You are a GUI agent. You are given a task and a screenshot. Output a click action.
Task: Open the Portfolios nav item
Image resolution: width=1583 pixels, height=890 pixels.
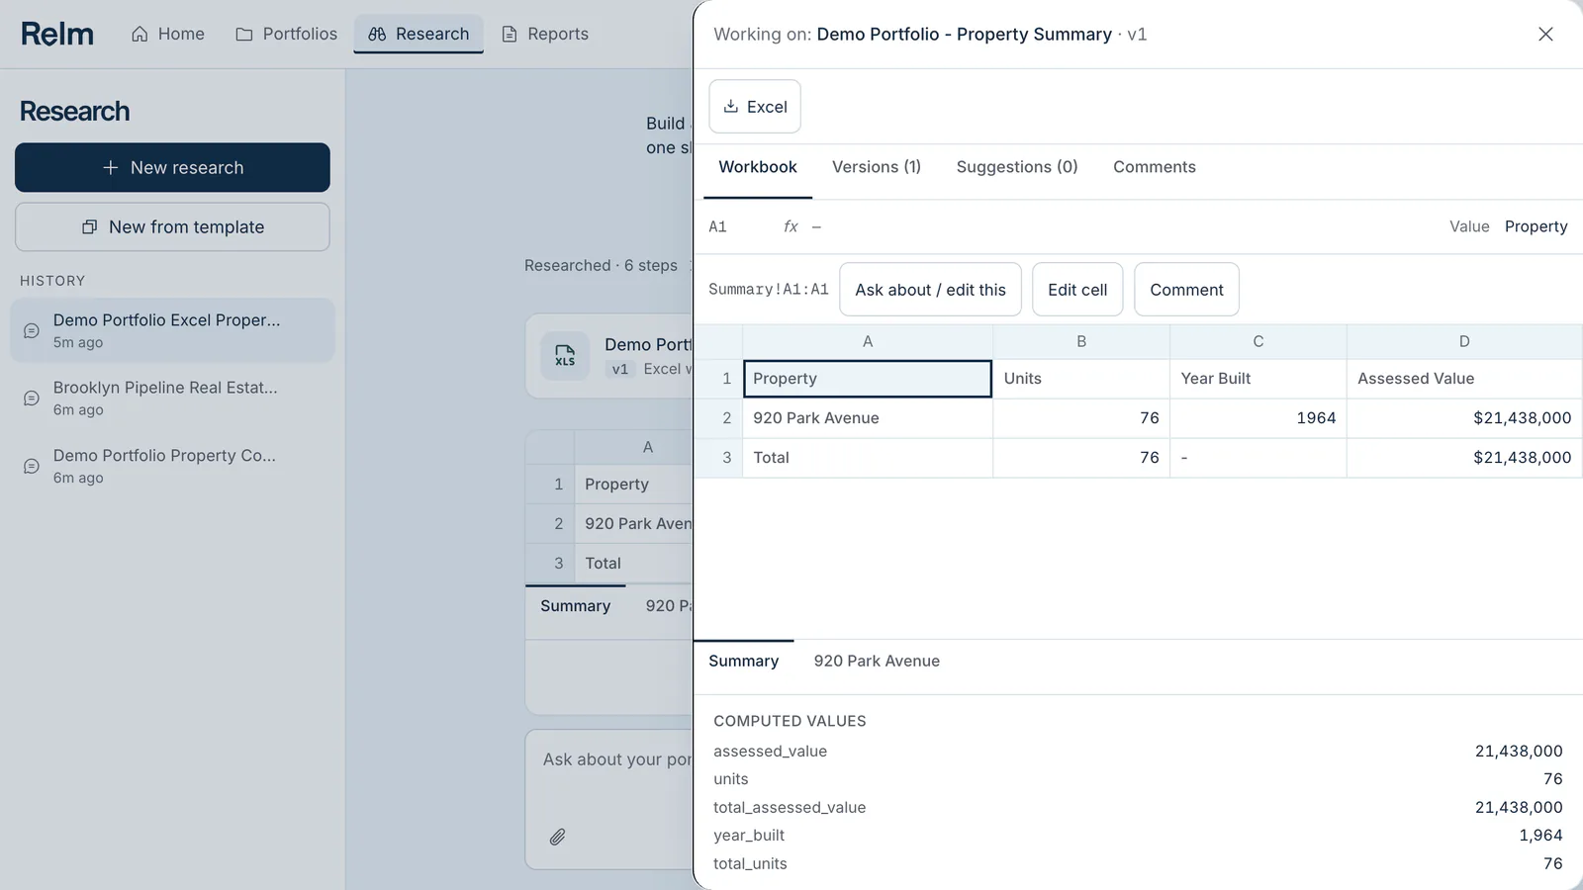(x=287, y=34)
